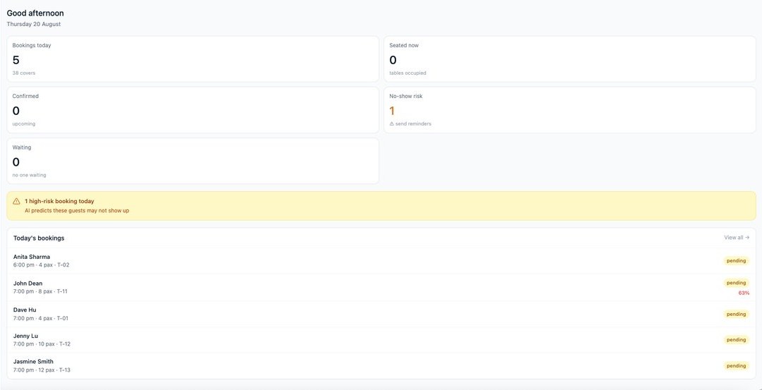Click the 'tables occupied' label
This screenshot has width=762, height=390.
[x=407, y=73]
